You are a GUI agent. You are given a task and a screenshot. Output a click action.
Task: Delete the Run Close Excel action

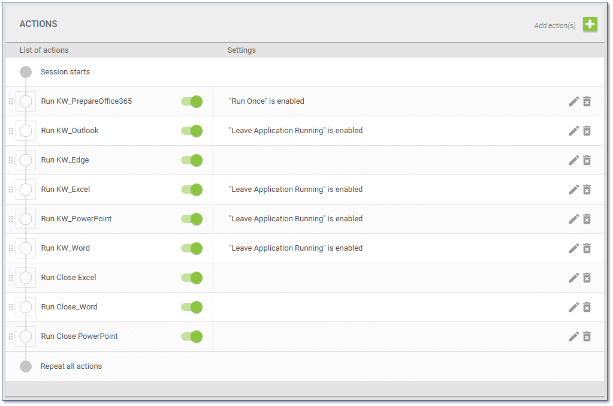point(587,278)
